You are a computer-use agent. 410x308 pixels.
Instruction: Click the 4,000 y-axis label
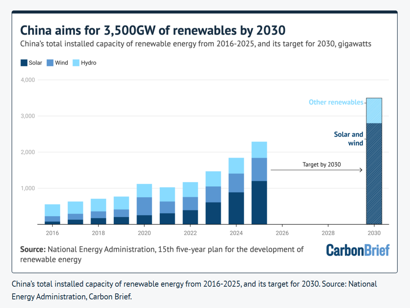click(28, 80)
